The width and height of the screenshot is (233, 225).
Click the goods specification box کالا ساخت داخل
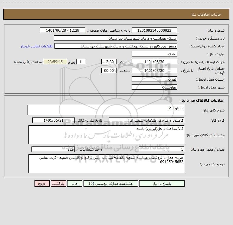pyautogui.click(x=106, y=135)
